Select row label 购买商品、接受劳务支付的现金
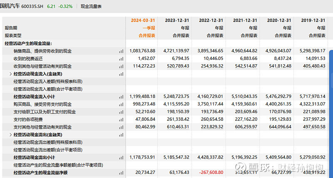 point(42,104)
